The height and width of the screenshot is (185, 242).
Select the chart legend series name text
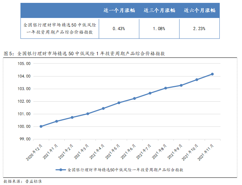pyautogui.click(x=126, y=170)
